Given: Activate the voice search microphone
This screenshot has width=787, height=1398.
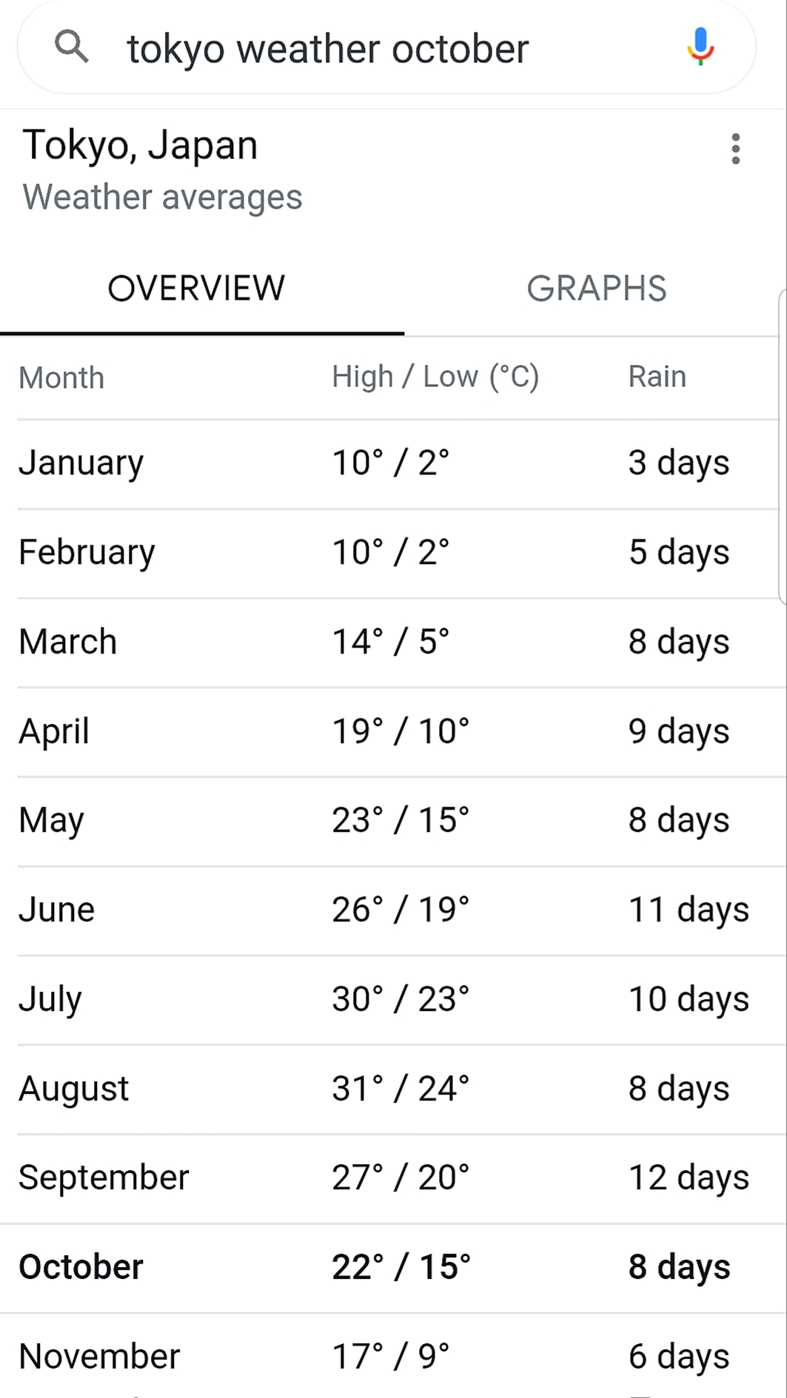Looking at the screenshot, I should [x=700, y=47].
